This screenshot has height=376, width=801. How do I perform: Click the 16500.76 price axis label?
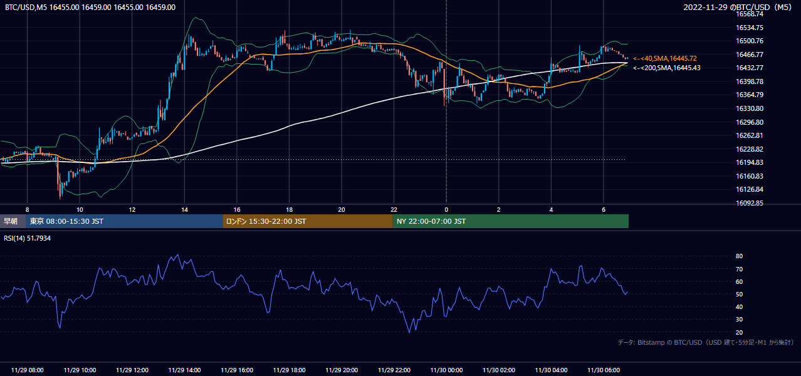[749, 41]
